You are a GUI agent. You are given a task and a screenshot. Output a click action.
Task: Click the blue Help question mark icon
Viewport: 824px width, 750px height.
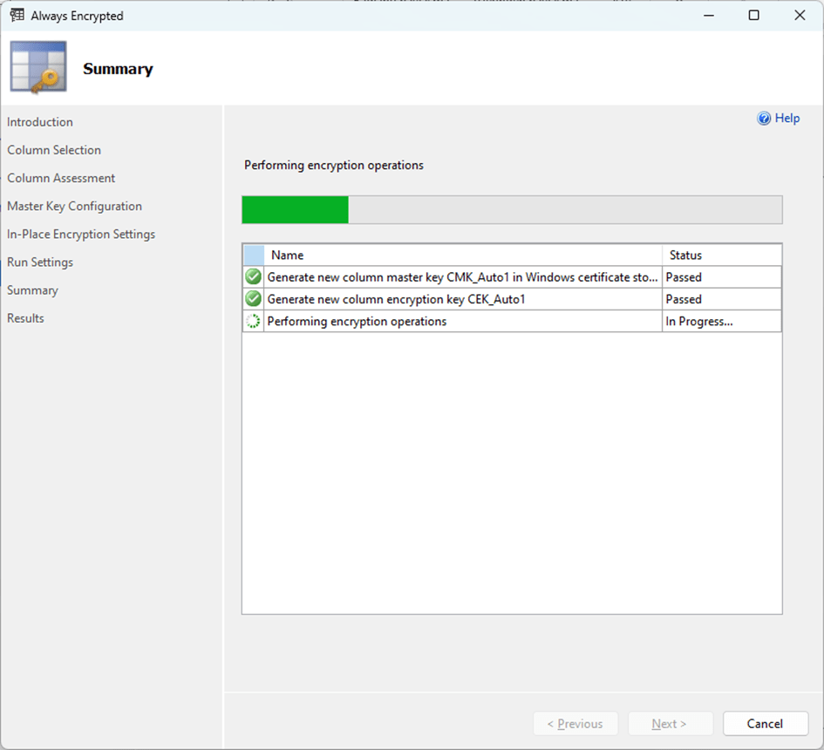pos(764,119)
